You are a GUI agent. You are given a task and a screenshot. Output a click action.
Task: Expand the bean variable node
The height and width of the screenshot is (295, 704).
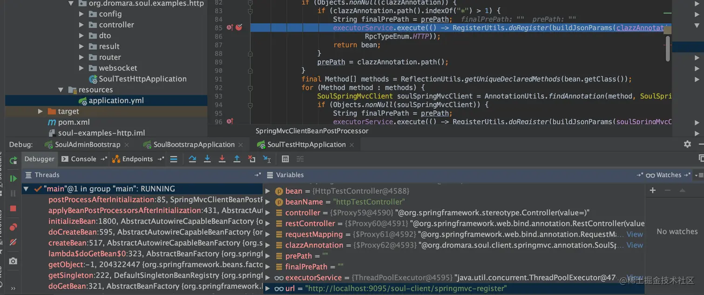pyautogui.click(x=267, y=191)
